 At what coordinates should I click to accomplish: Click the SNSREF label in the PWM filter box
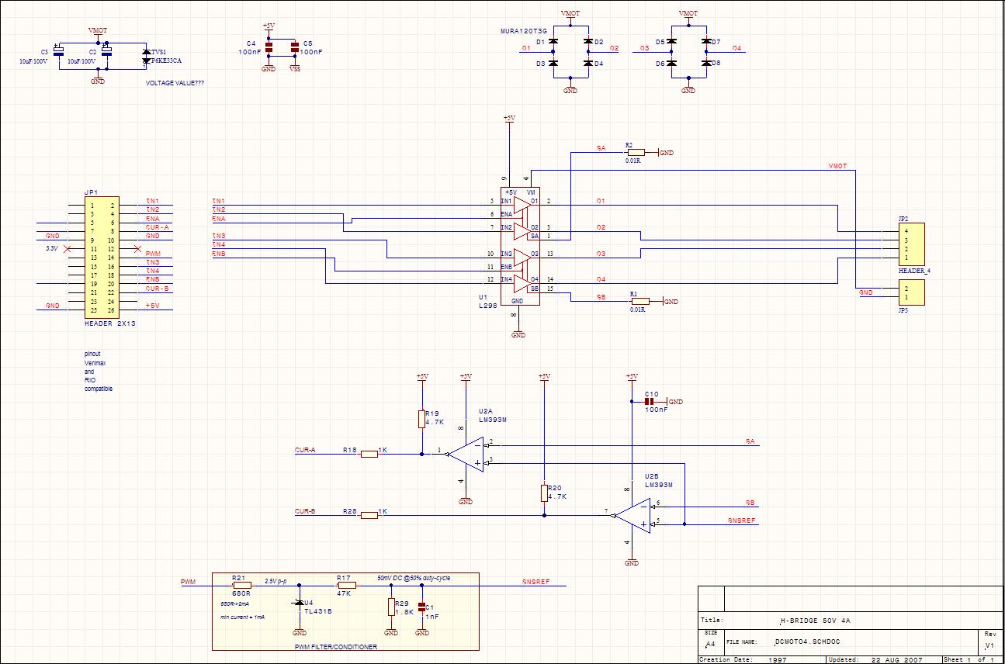[535, 581]
